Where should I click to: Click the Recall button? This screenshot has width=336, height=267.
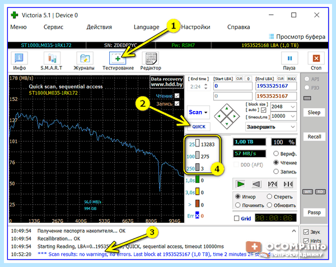click(314, 137)
